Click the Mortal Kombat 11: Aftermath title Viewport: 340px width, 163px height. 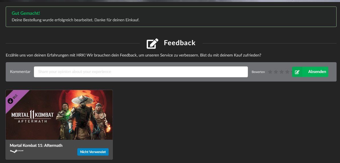(36, 145)
